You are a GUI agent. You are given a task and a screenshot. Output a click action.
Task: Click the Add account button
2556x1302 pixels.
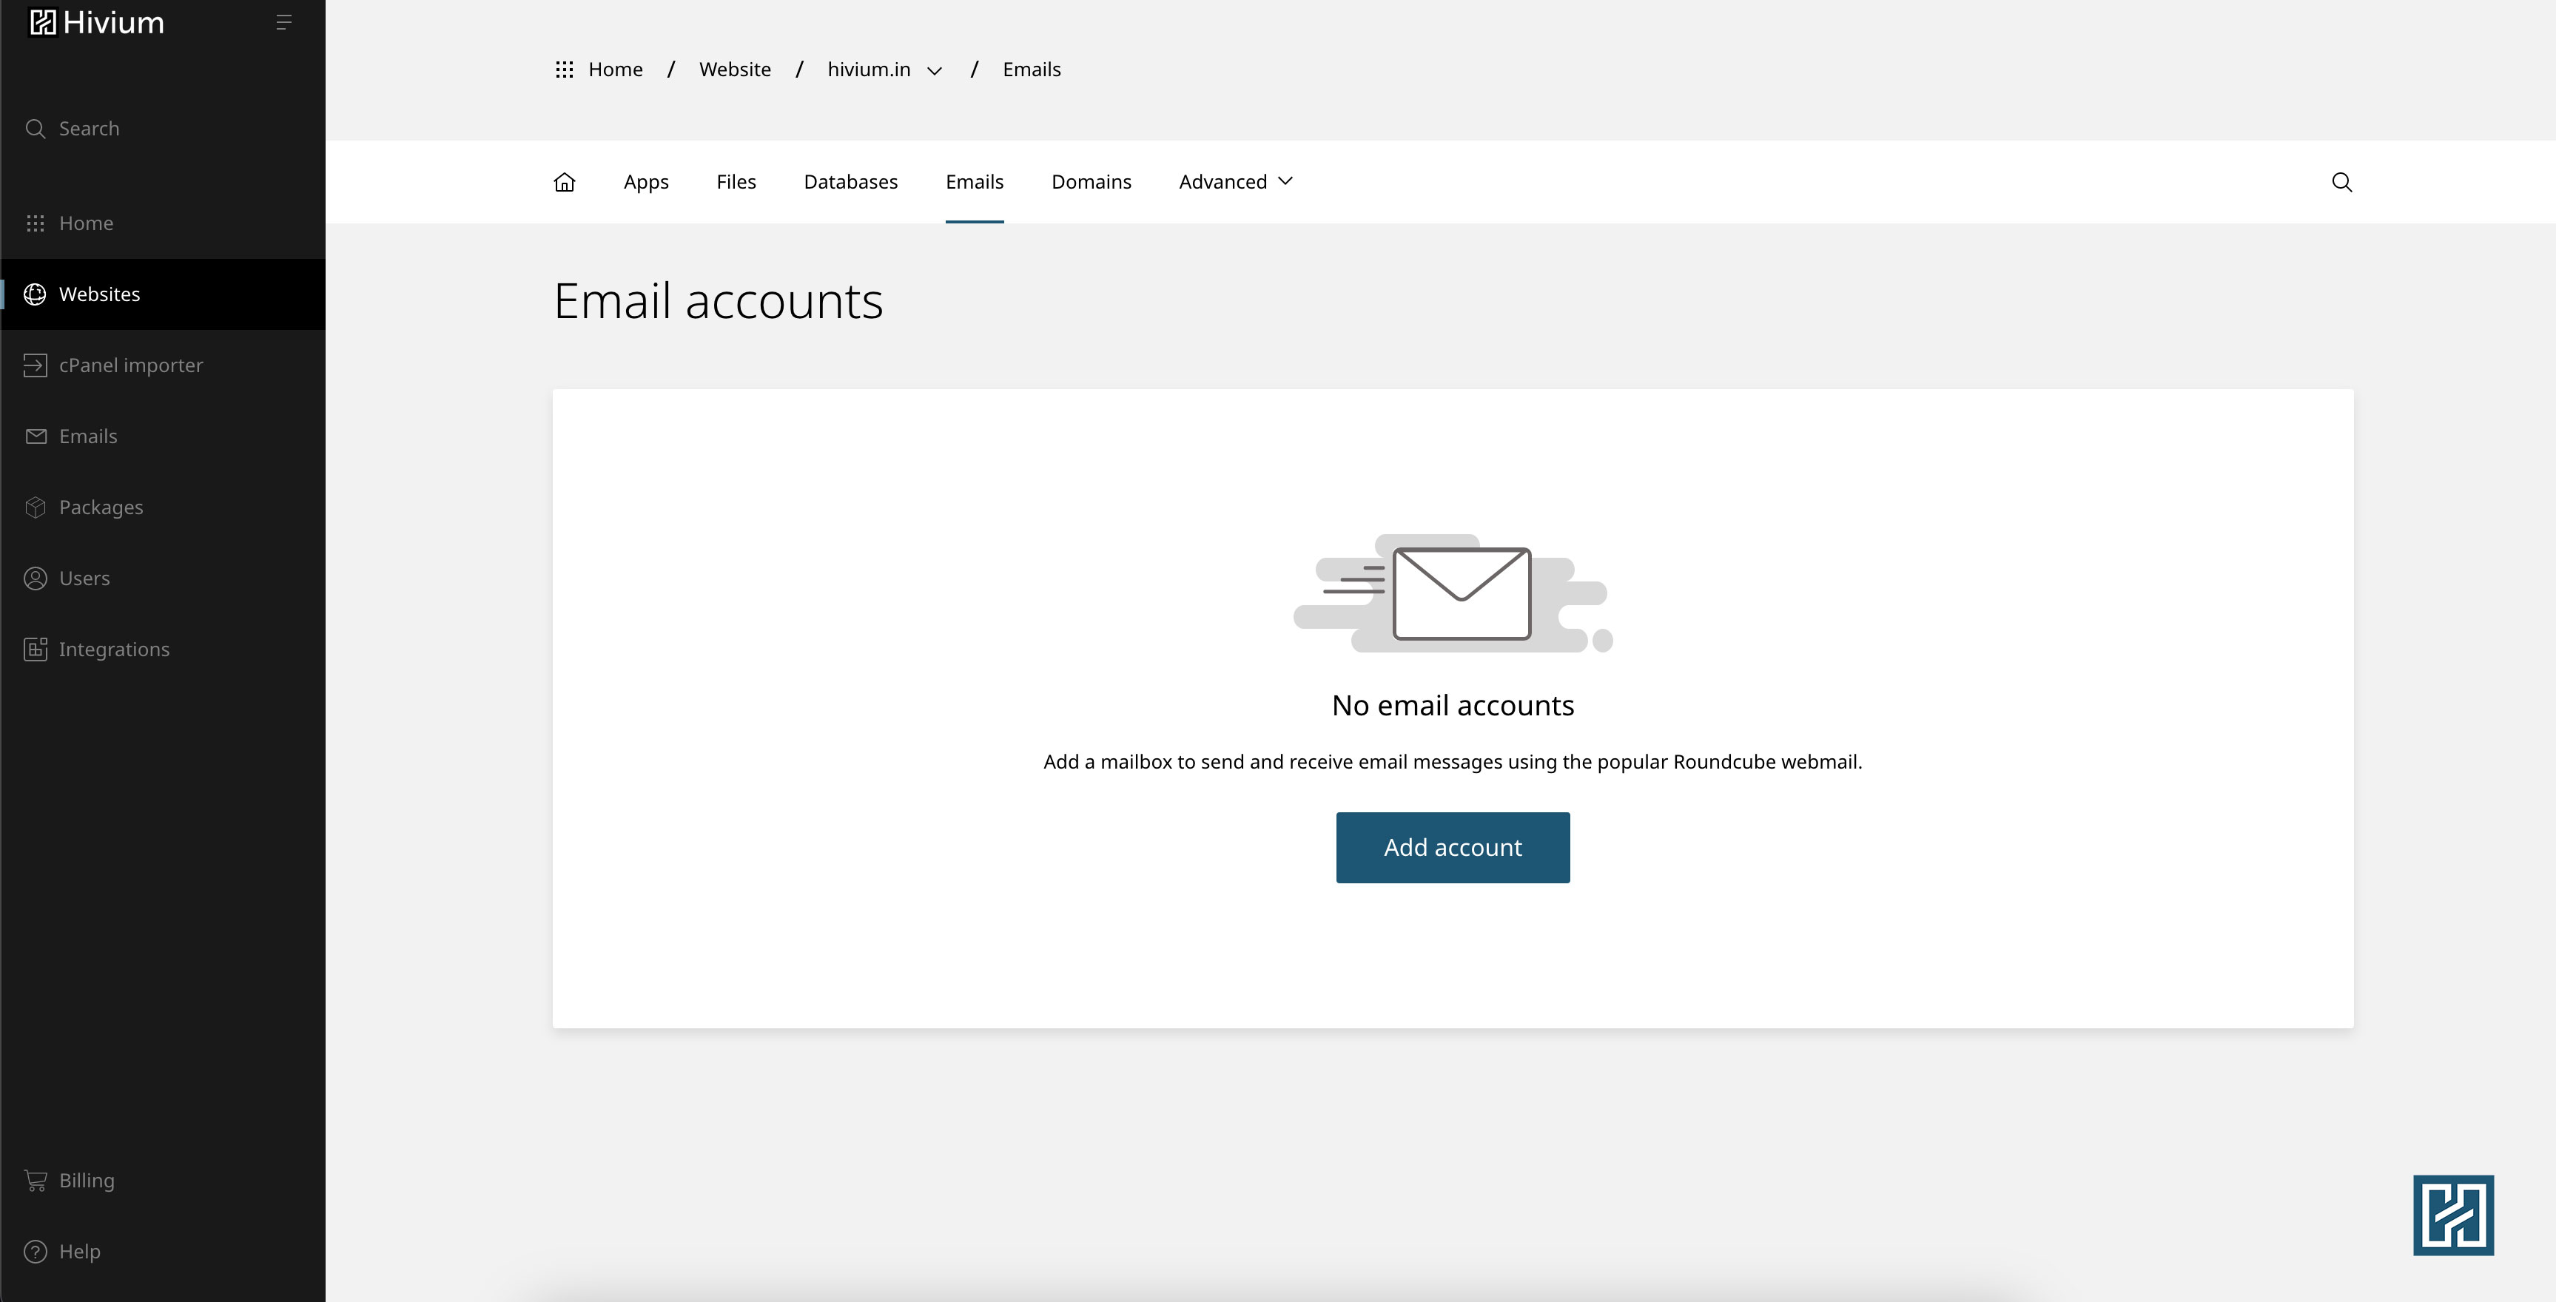coord(1452,847)
